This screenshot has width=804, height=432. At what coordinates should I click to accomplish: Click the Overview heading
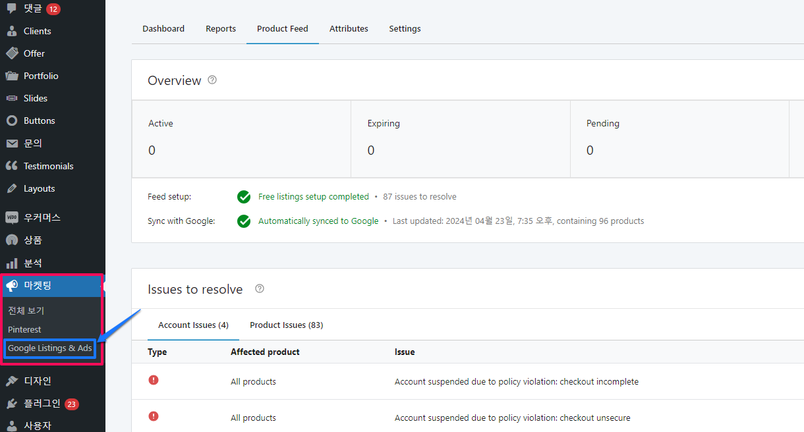tap(175, 80)
